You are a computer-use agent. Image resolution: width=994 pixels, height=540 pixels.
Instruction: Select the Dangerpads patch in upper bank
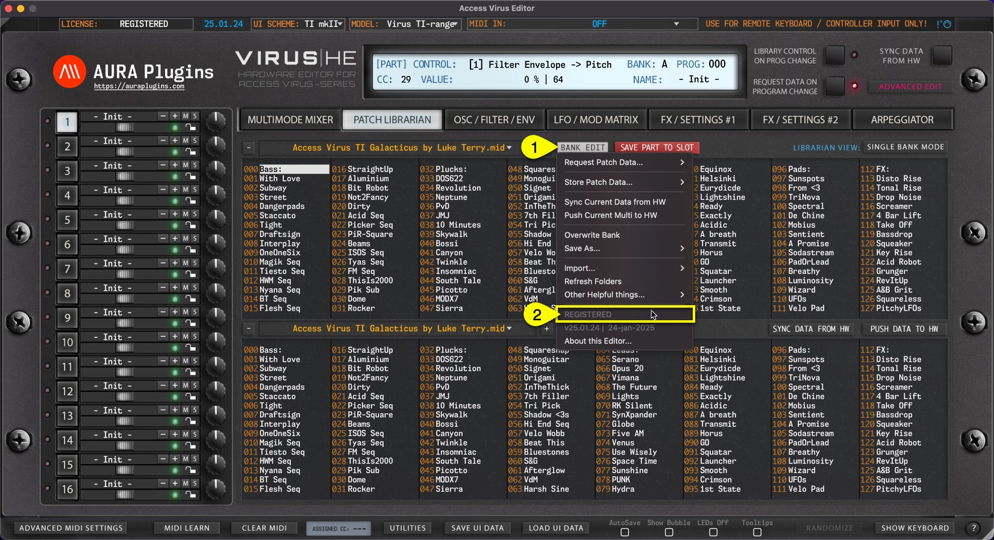click(x=282, y=206)
